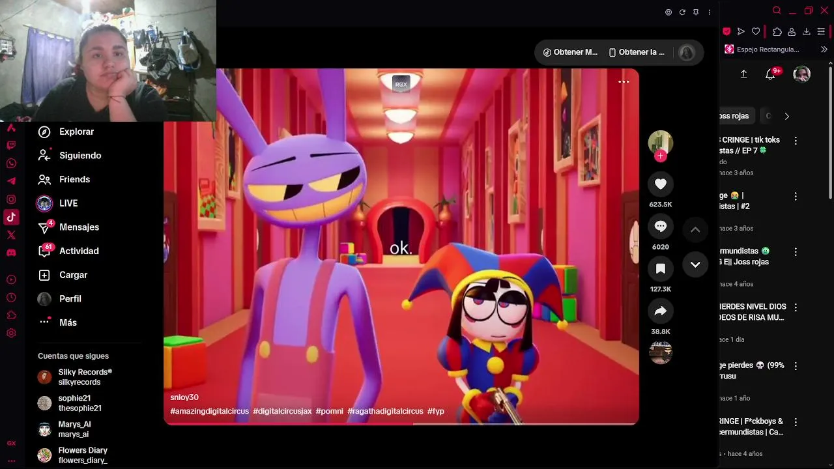This screenshot has height=469, width=834.
Task: Bookmark the video (127.3K saves)
Action: (x=660, y=268)
